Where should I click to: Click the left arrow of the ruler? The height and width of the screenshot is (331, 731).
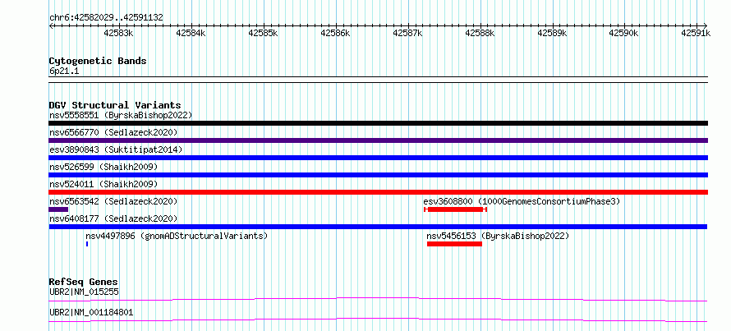(x=51, y=25)
